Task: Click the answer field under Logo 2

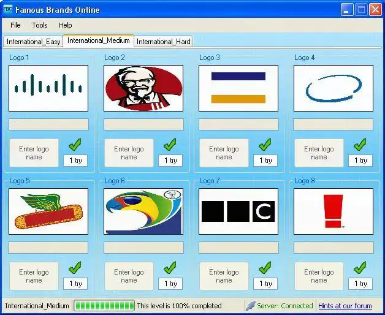Action: pyautogui.click(x=143, y=124)
